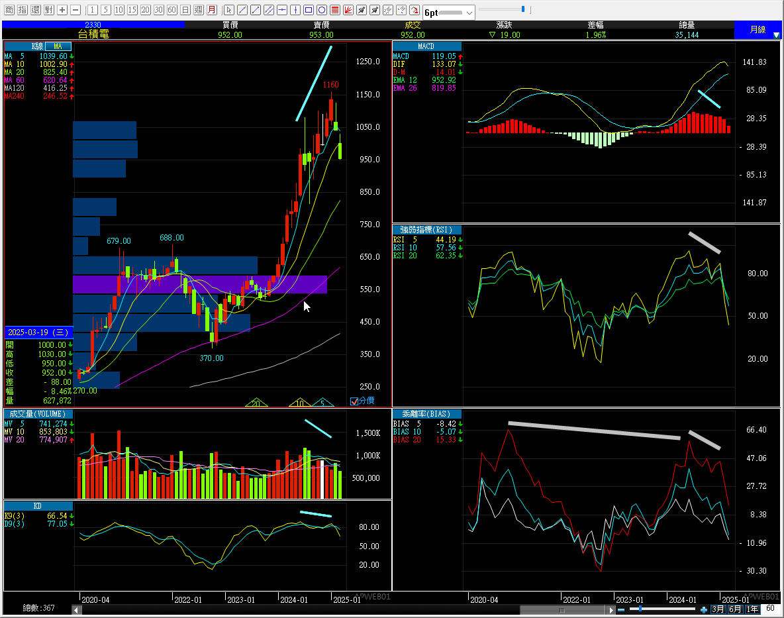784x618 pixels.
Task: Click the 總量 value 35,144
Action: click(687, 35)
